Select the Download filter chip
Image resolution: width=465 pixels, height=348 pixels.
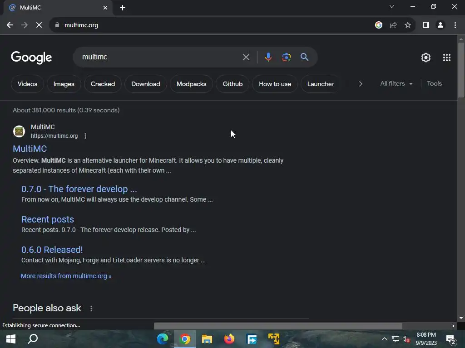146,84
